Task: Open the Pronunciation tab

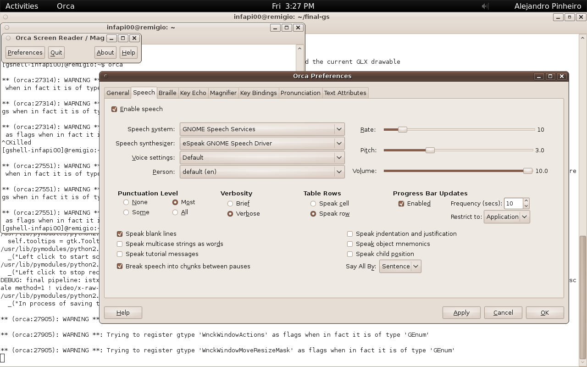Action: (300, 93)
